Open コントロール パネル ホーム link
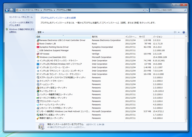This screenshot has width=192, height=137. [x=21, y=17]
